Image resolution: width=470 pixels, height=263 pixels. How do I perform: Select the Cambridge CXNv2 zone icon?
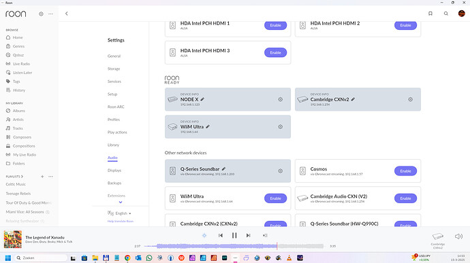tap(437, 236)
